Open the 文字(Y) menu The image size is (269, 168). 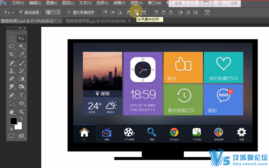pos(85,3)
